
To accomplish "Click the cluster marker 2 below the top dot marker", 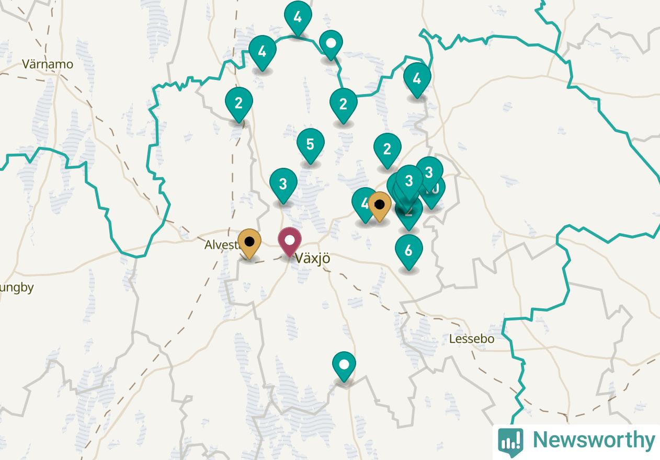I will tap(343, 105).
